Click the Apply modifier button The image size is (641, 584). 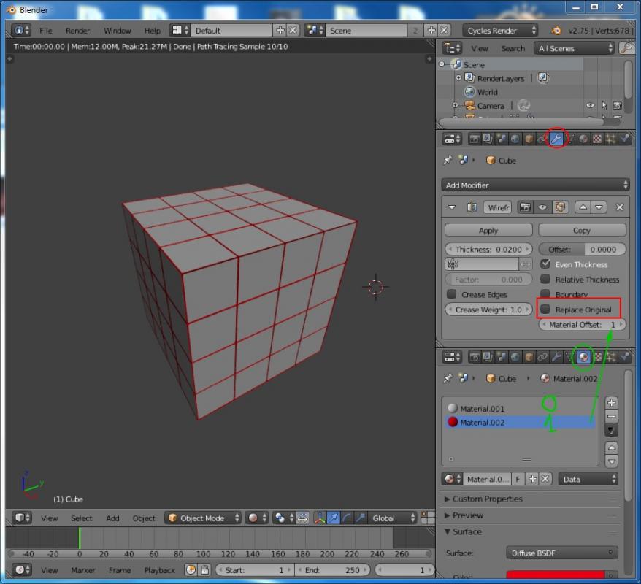[x=488, y=230]
